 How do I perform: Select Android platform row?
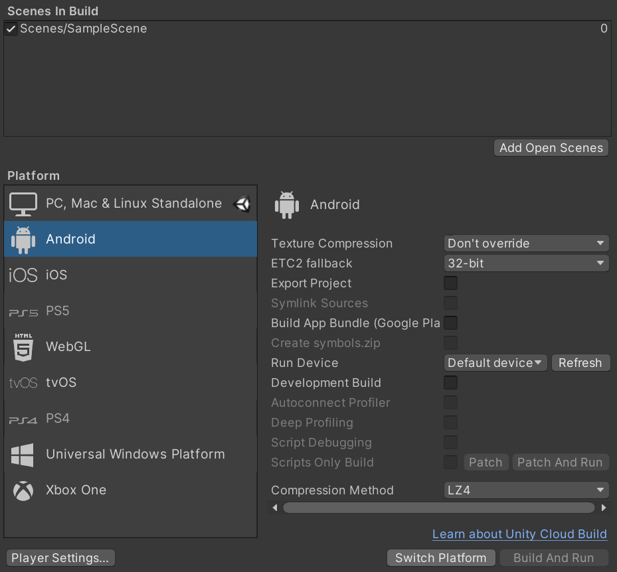click(x=130, y=239)
